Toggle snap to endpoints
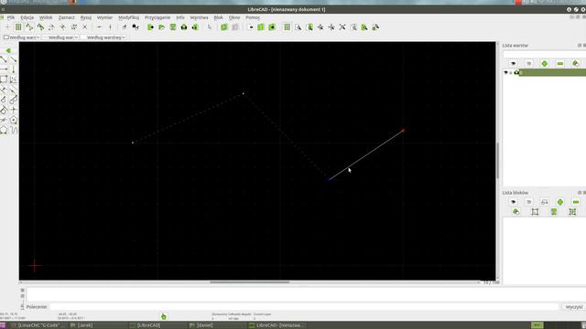The height and width of the screenshot is (329, 586). click(x=29, y=27)
